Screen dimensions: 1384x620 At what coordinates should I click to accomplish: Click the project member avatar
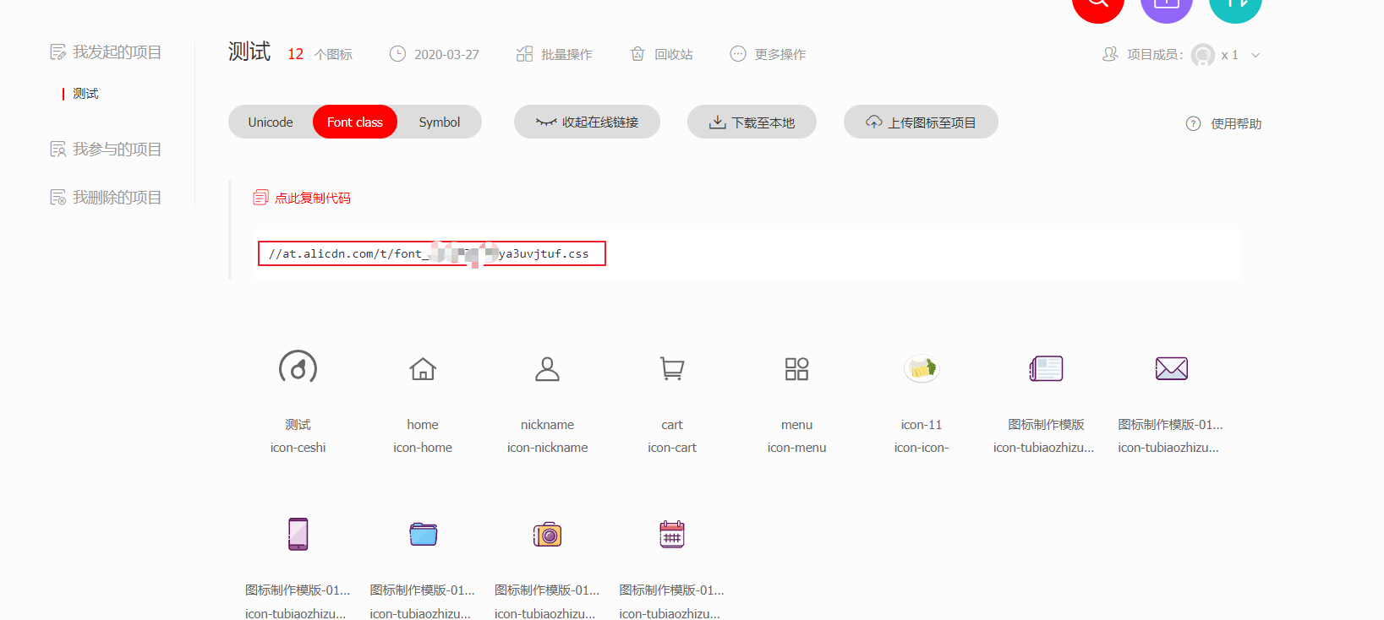tap(1202, 55)
